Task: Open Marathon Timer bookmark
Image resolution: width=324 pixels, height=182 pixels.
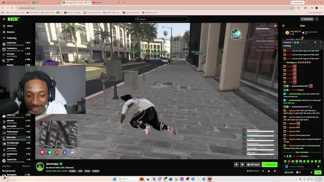Action: [x=48, y=13]
